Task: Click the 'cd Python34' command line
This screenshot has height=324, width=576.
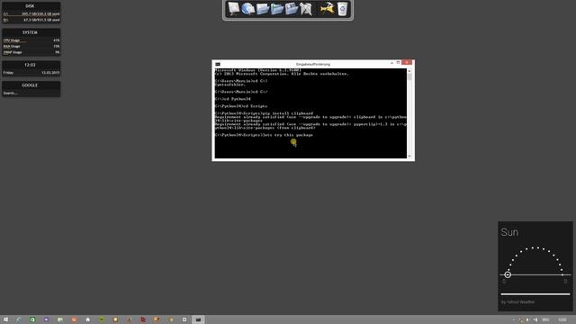Action: pos(233,99)
